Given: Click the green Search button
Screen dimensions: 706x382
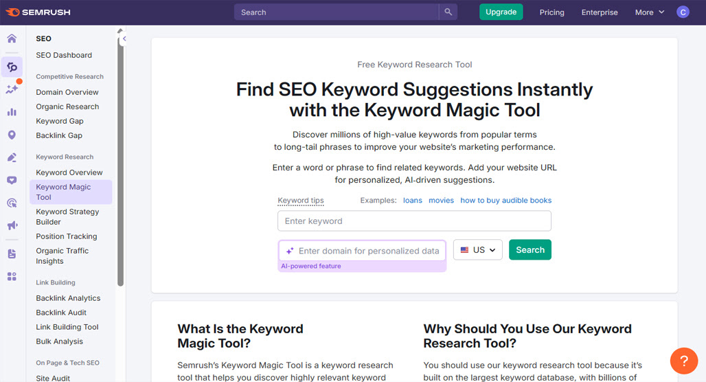Looking at the screenshot, I should tap(530, 249).
